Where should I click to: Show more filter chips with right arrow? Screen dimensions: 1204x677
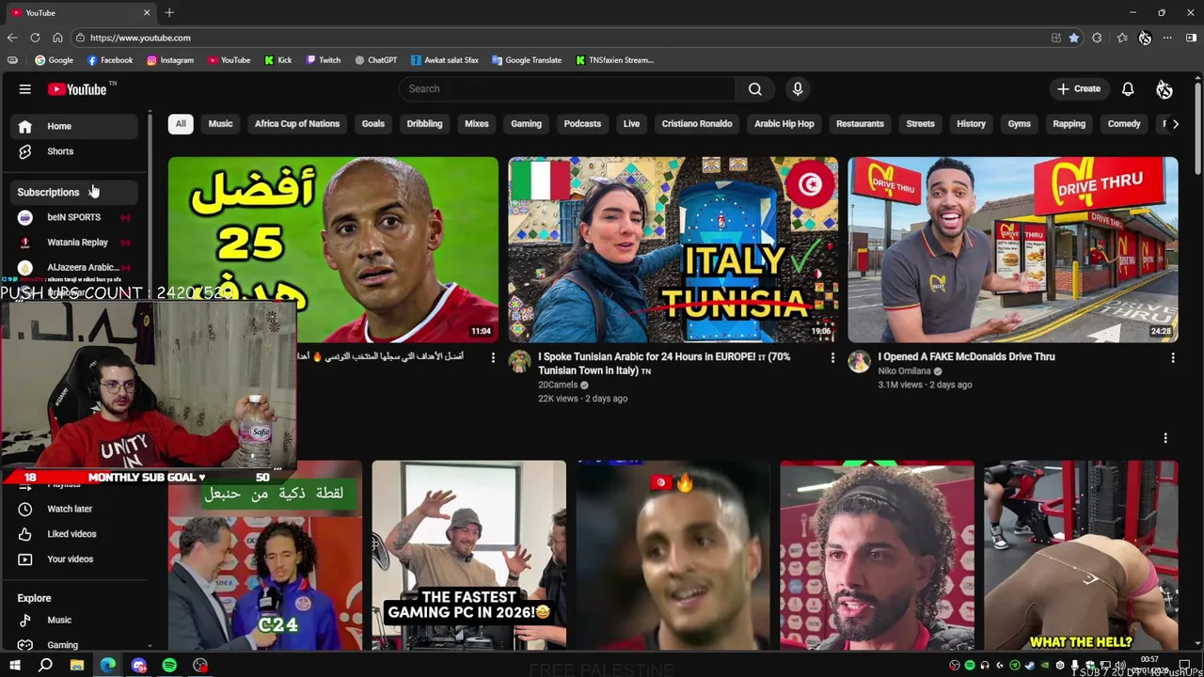pyautogui.click(x=1175, y=124)
